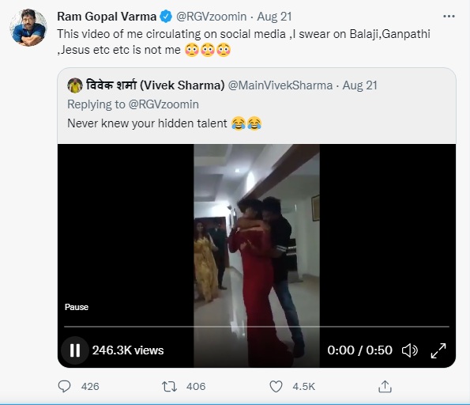Screen dimensions: 470x405
Task: Expand the video to fullscreen
Action: (x=438, y=350)
